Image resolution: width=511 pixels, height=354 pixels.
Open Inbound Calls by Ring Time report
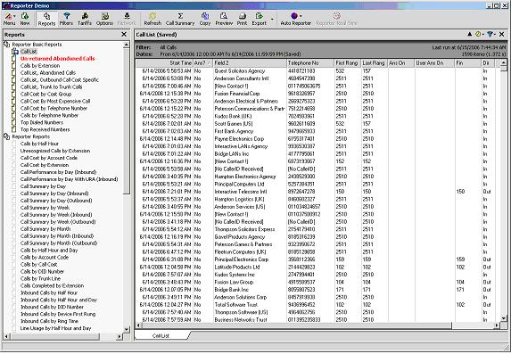[49, 321]
